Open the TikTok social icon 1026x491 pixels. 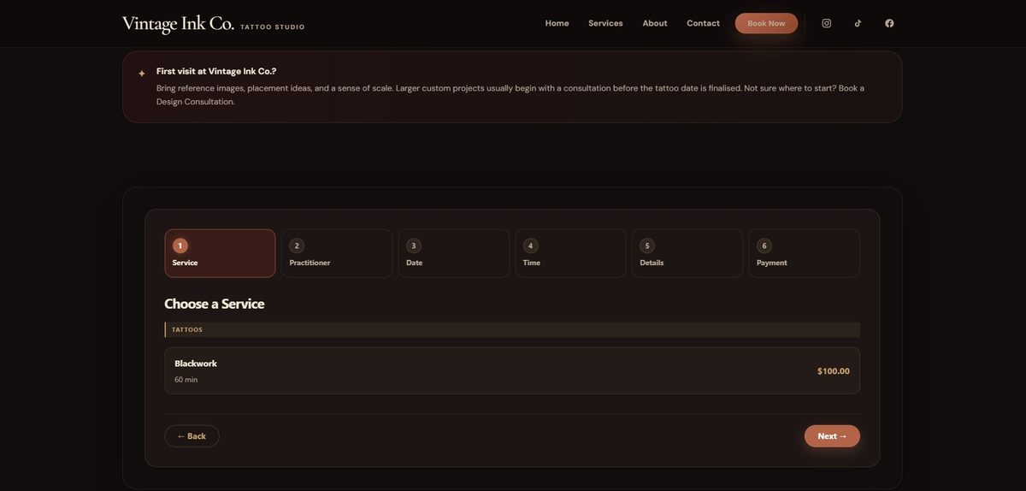(858, 23)
